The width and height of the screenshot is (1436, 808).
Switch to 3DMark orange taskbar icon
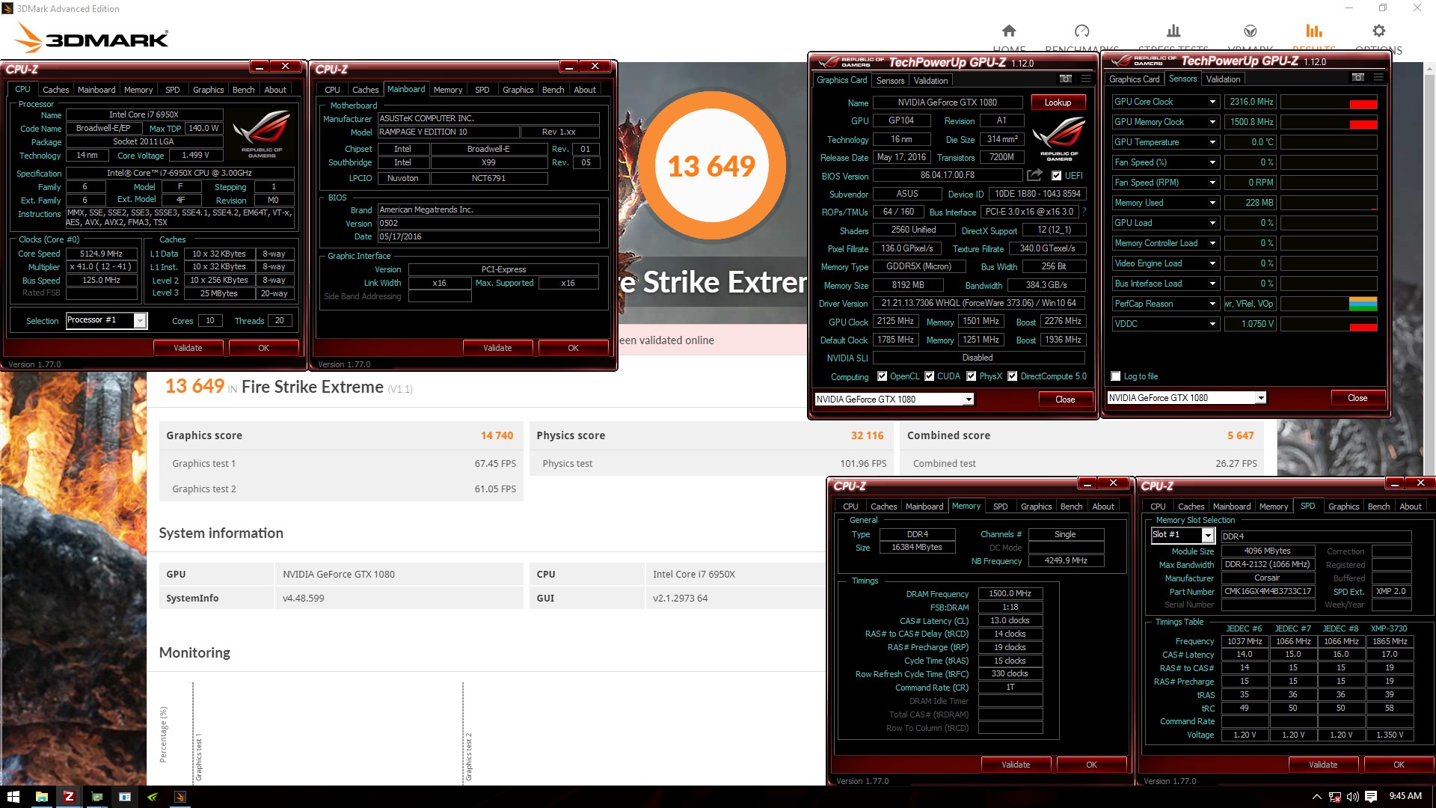[x=179, y=797]
